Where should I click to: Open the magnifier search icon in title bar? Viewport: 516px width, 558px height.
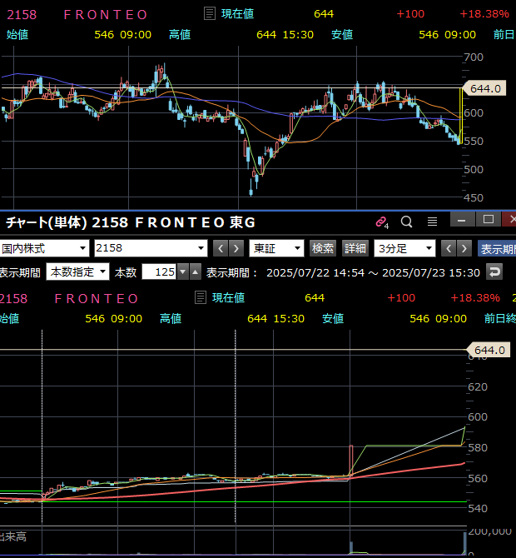point(406,222)
